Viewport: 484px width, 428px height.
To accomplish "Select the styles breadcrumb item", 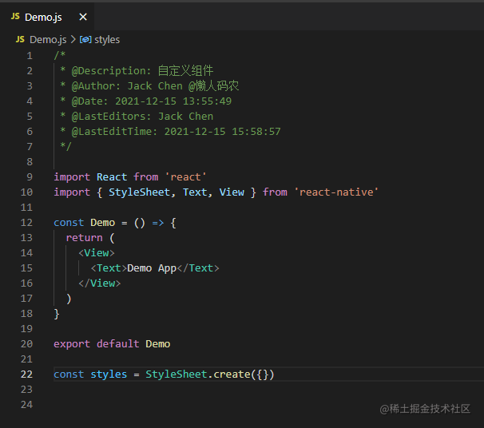I will [107, 39].
